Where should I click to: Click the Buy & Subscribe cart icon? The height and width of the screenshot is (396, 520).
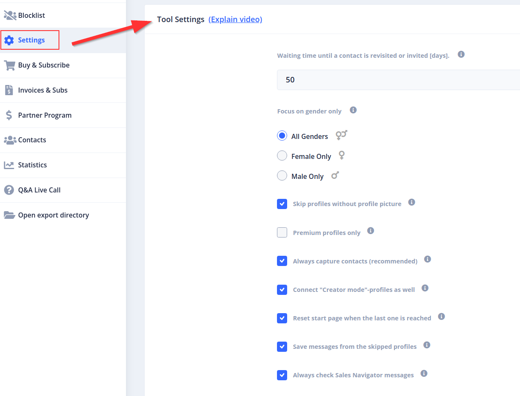point(9,65)
